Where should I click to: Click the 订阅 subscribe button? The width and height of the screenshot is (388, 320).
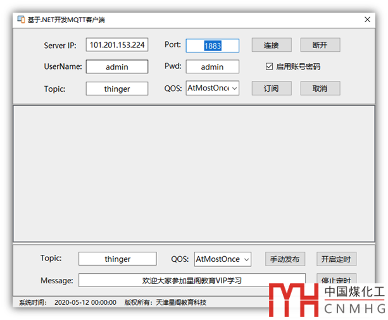(272, 89)
